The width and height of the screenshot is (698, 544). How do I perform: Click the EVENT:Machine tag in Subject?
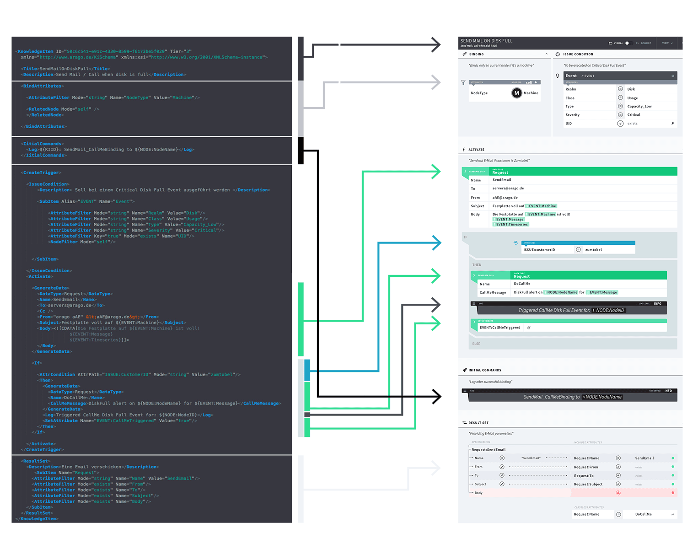click(541, 206)
